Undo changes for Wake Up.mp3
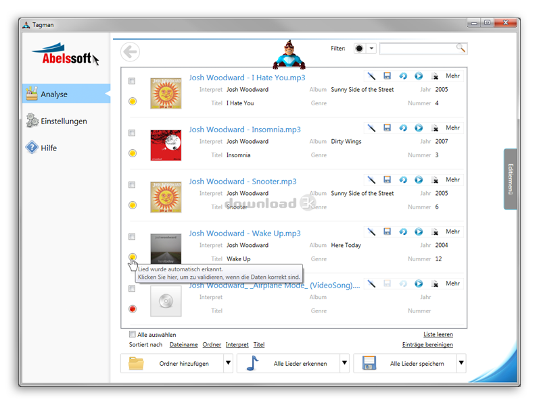541x405 pixels. (x=403, y=232)
